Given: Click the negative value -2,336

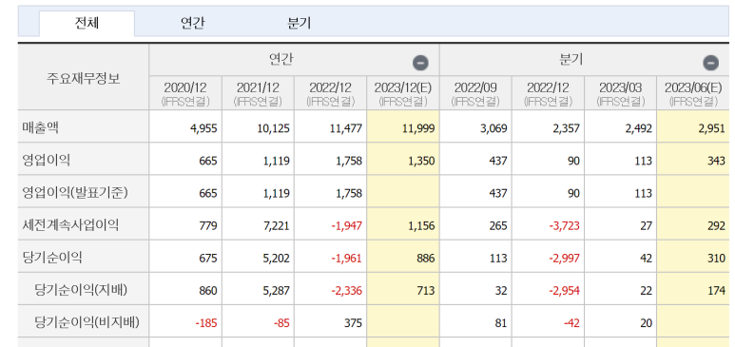Looking at the screenshot, I should (x=347, y=291).
